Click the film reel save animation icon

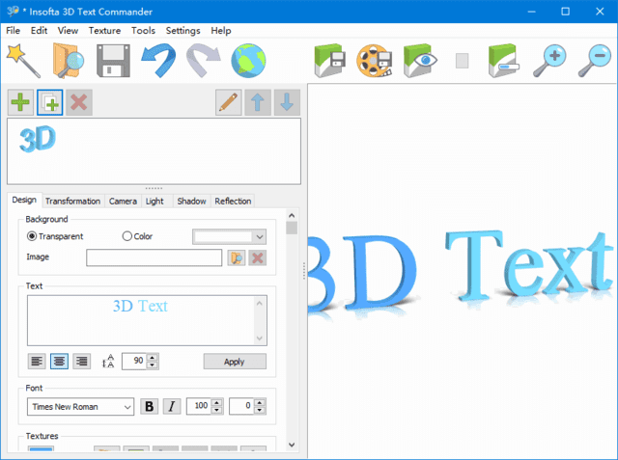click(375, 60)
